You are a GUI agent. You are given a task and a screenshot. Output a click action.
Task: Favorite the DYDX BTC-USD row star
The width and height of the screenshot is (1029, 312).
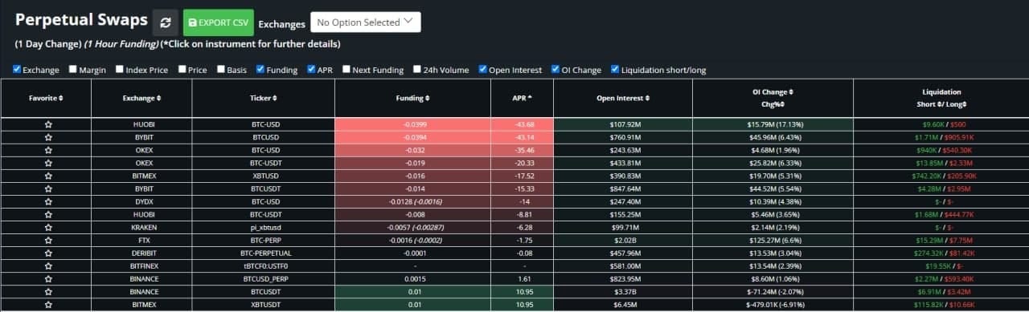48,201
